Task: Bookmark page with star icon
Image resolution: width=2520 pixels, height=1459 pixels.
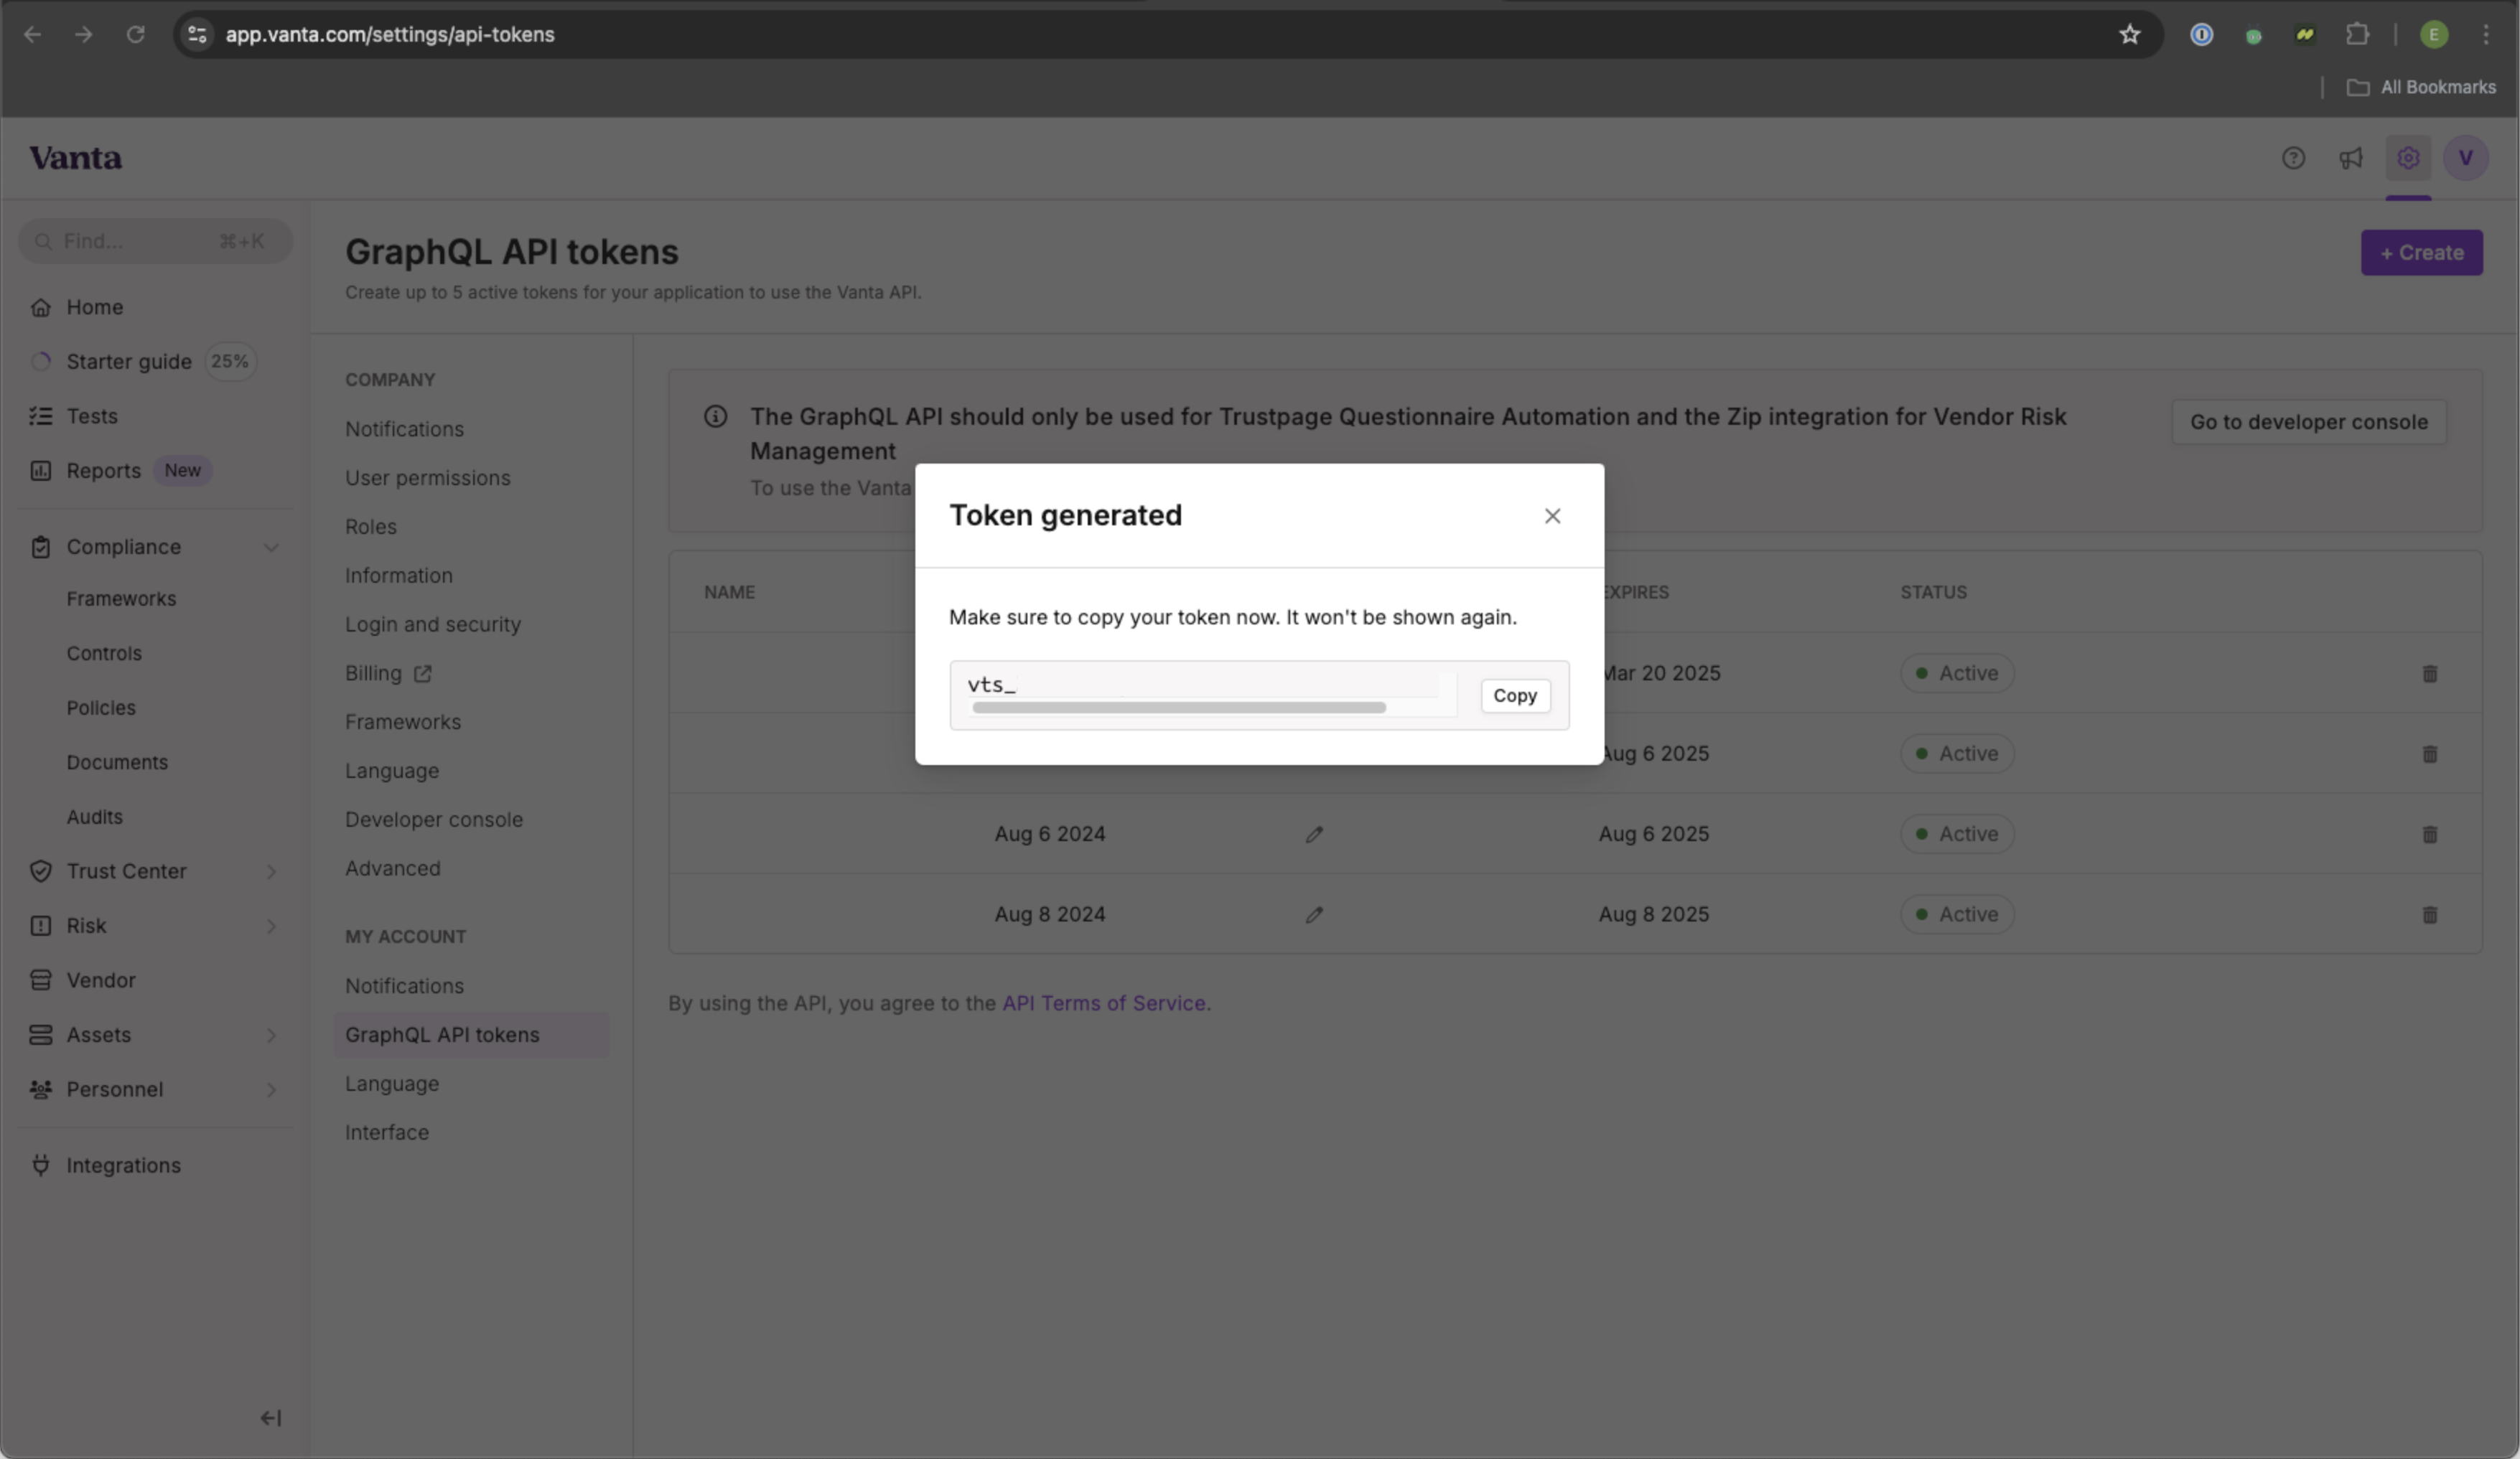Action: (2129, 35)
